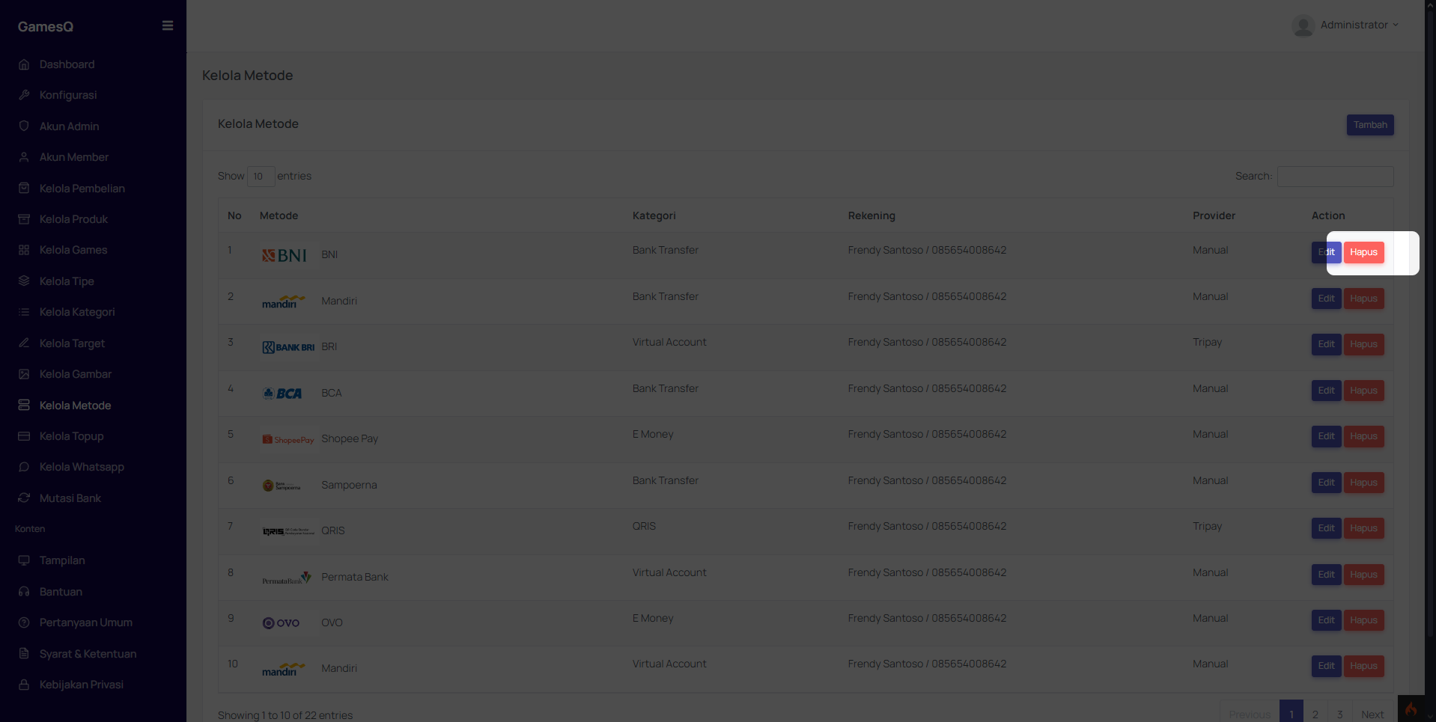Screen dimensions: 1436x722
Task: Click Hapus button for Permata Bank row
Action: (x=1363, y=575)
